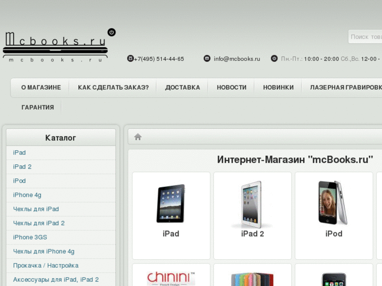Click the clock icon by working hours
This screenshot has height=286, width=382.
pyautogui.click(x=274, y=58)
